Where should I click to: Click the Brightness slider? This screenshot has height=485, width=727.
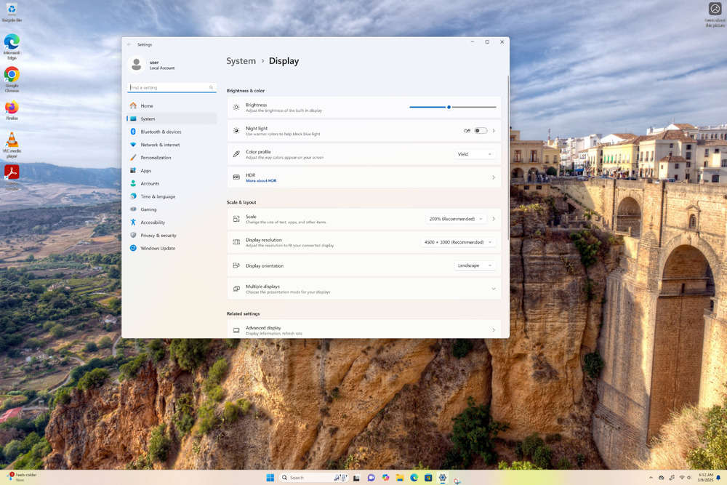(x=452, y=107)
